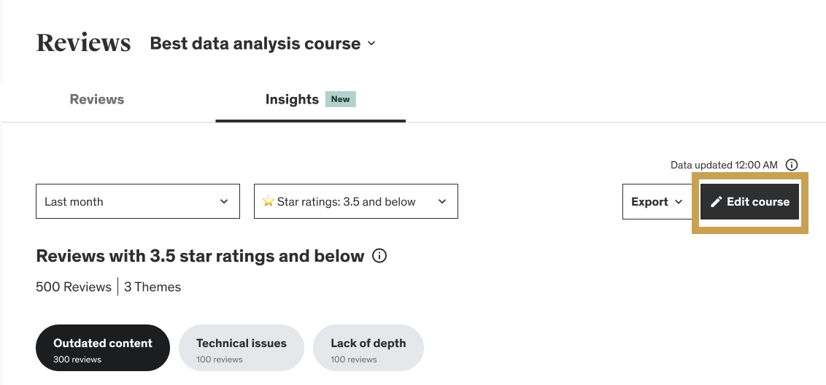Click the info icon beside Data updated
This screenshot has width=826, height=385.
point(792,165)
